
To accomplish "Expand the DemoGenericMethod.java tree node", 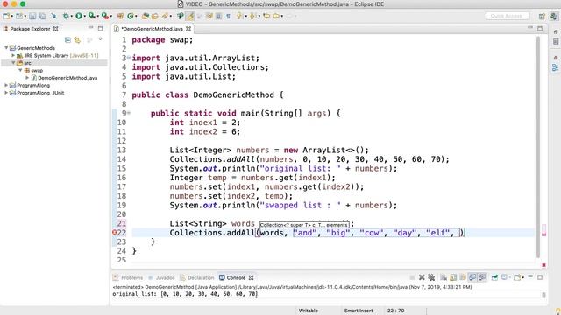I will (27, 78).
